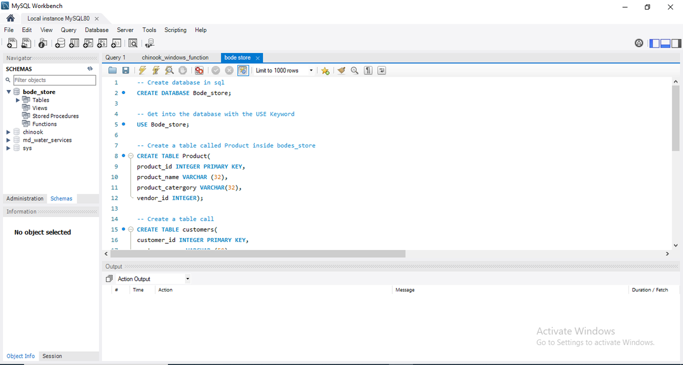Expand the md_water_services schema

click(9, 140)
